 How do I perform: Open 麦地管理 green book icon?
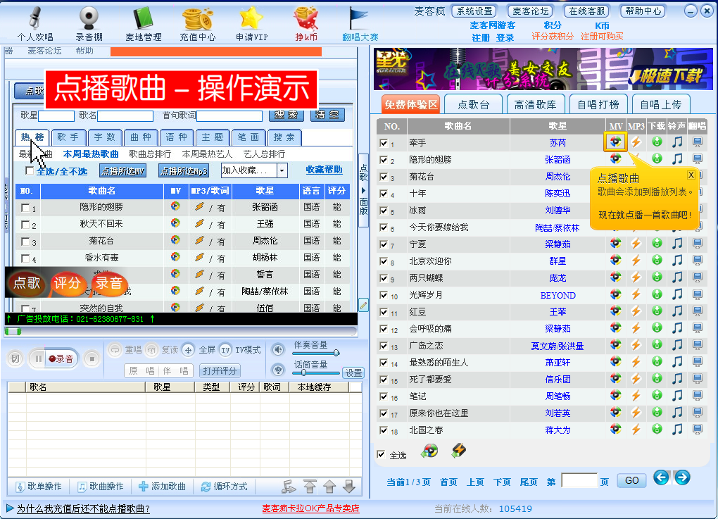[x=144, y=19]
